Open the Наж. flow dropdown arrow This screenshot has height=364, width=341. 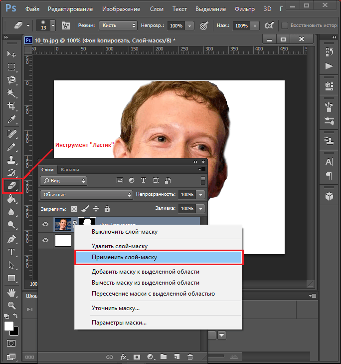tap(255, 26)
